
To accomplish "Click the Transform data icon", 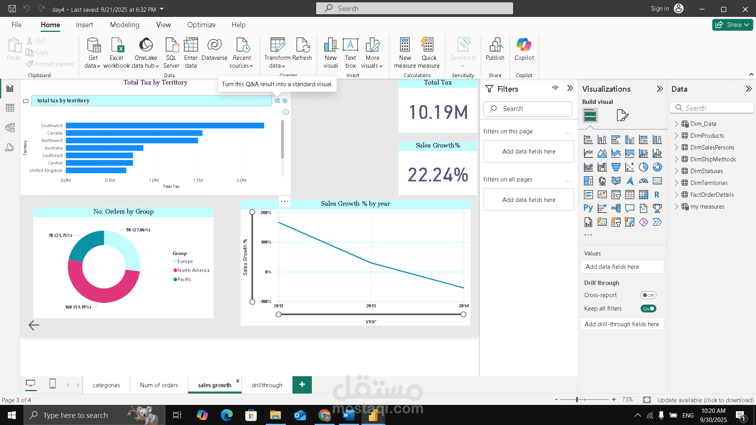I will 277,45.
